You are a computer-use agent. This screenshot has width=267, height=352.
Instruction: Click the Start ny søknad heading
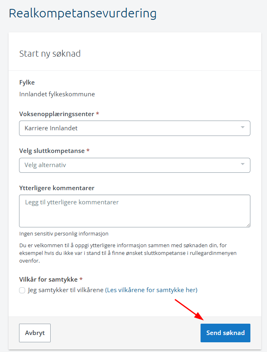click(x=50, y=54)
